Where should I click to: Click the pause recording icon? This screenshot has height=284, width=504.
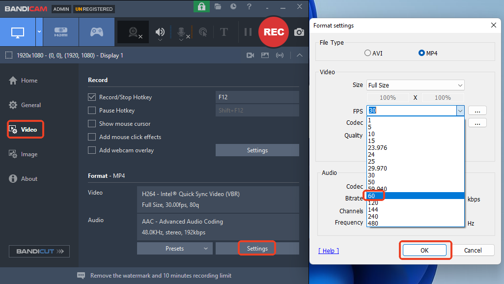click(x=248, y=32)
